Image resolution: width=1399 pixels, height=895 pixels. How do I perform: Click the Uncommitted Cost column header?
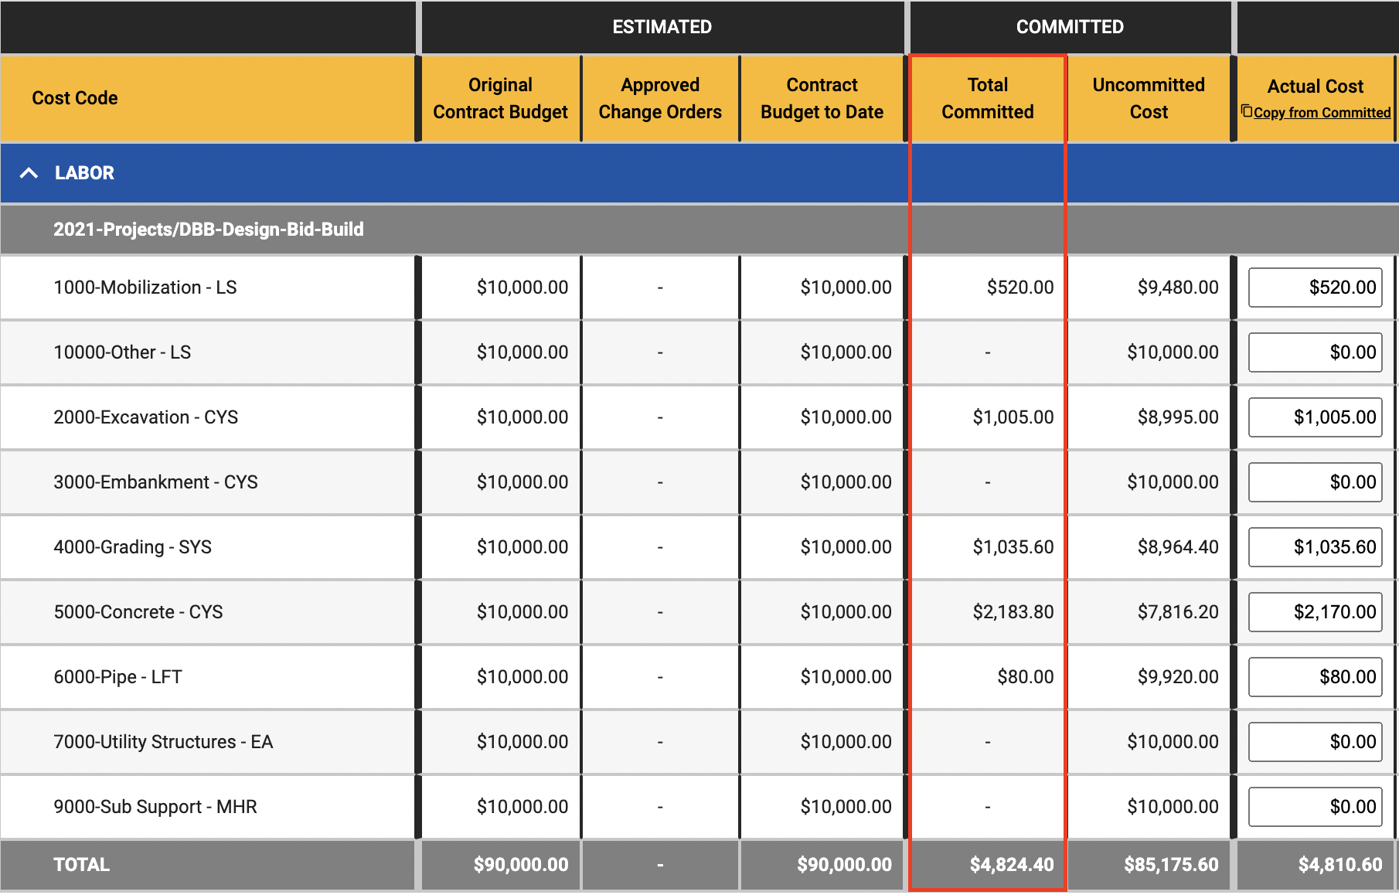click(1149, 98)
